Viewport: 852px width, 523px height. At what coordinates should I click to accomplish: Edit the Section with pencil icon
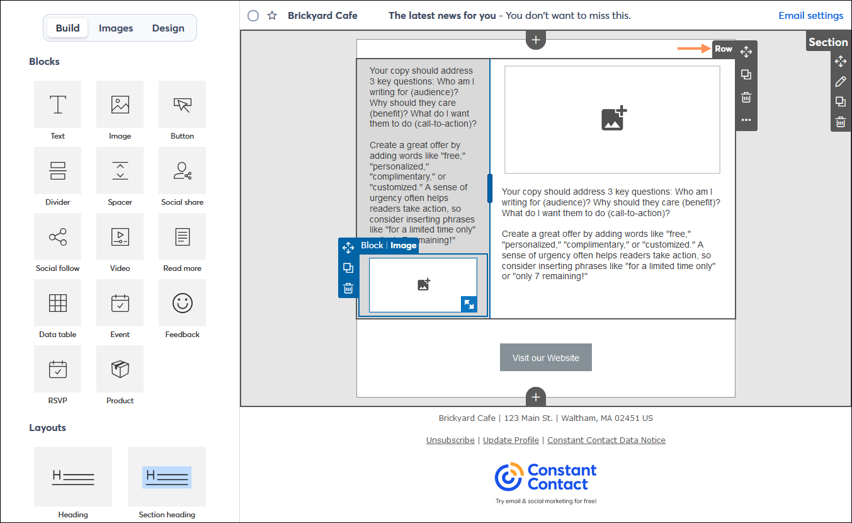tap(840, 81)
